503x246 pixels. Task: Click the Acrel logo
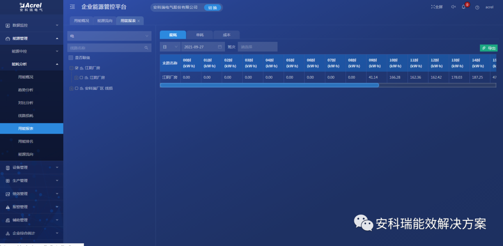pyautogui.click(x=31, y=7)
